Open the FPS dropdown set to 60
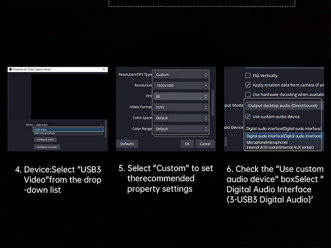The height and width of the screenshot is (248, 331). [x=181, y=96]
